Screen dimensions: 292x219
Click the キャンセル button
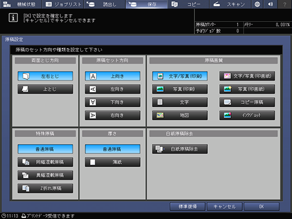224,207
